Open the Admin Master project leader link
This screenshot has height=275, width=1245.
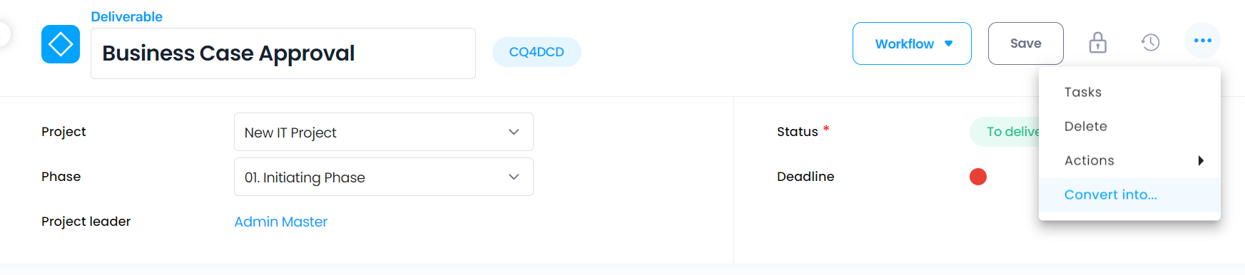click(x=281, y=222)
